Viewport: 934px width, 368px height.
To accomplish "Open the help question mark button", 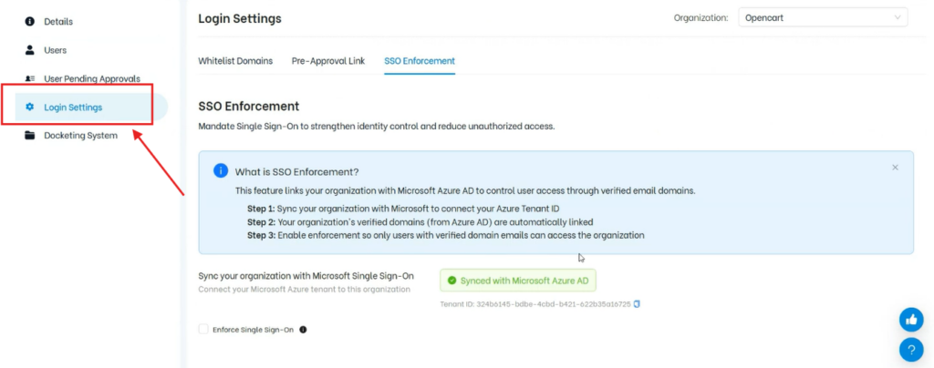I will coord(910,349).
